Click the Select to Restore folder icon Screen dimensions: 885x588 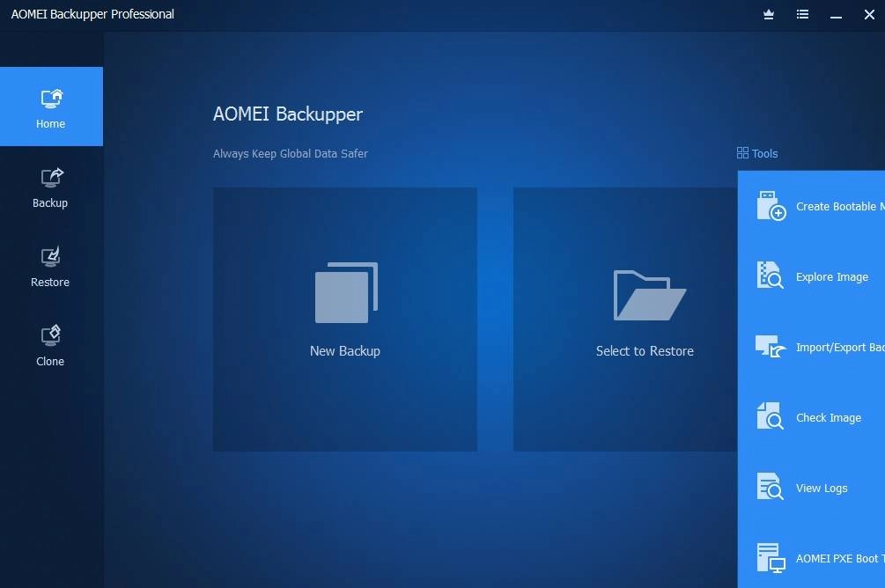click(650, 295)
